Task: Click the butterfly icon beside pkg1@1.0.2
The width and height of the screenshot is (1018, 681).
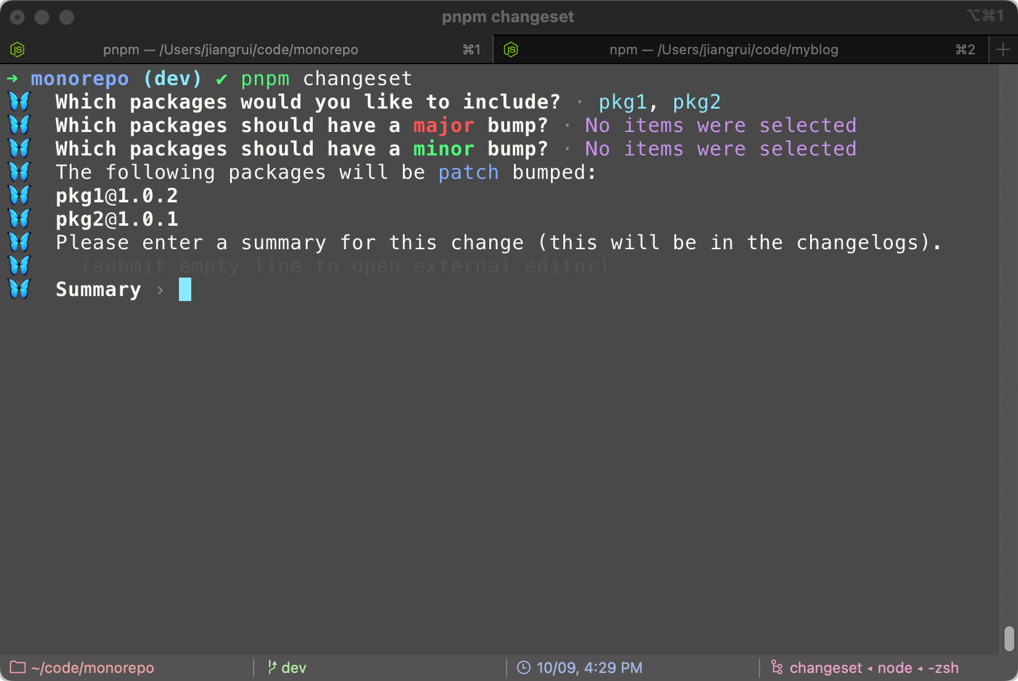Action: [x=19, y=195]
